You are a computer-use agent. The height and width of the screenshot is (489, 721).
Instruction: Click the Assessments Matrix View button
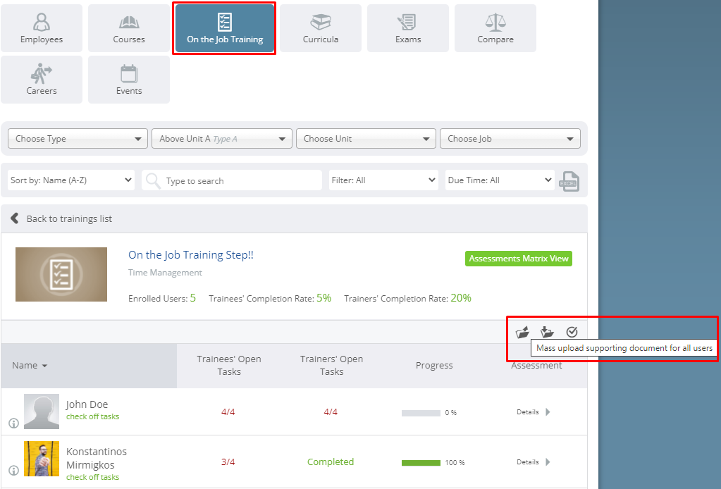[519, 259]
